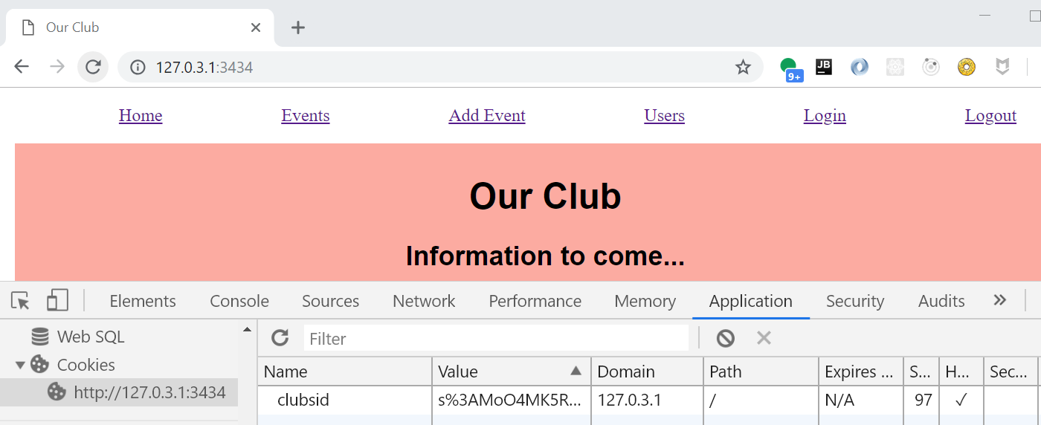
Task: Refresh the cookies table in DevTools
Action: 280,338
